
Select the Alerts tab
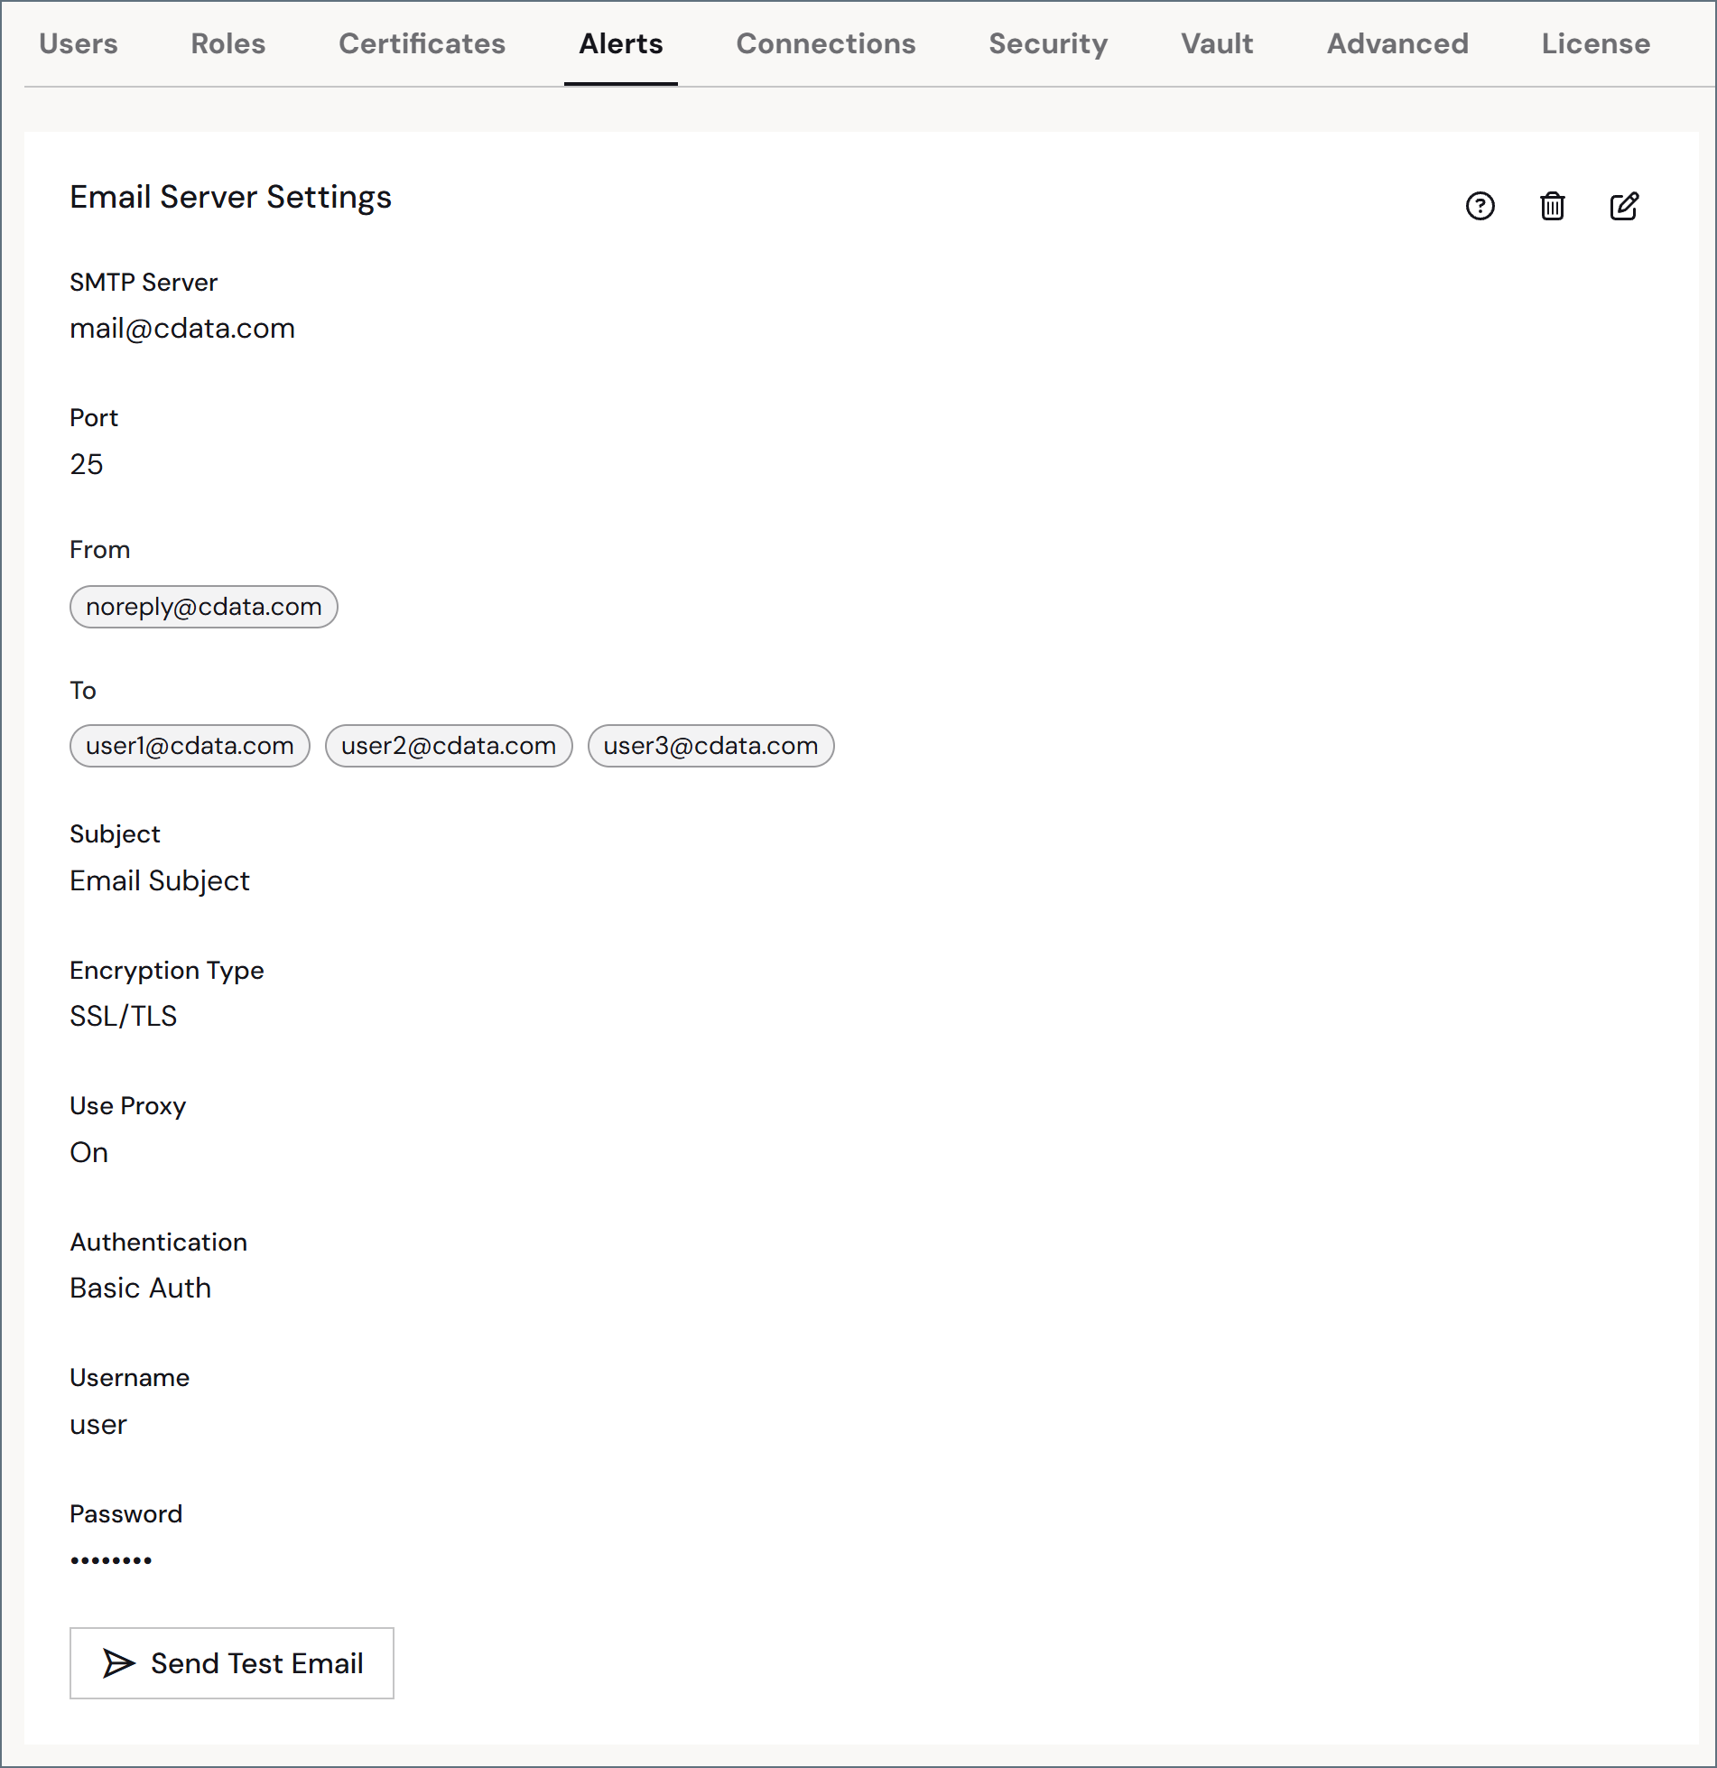pyautogui.click(x=621, y=43)
